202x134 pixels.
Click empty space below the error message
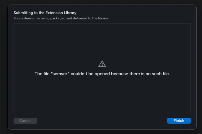[x=102, y=95]
